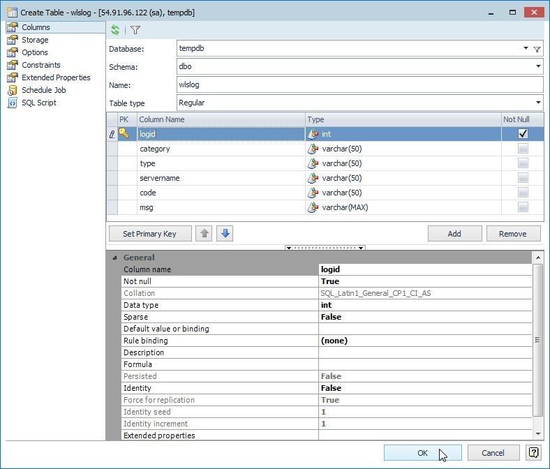Click the help question mark button

533,452
